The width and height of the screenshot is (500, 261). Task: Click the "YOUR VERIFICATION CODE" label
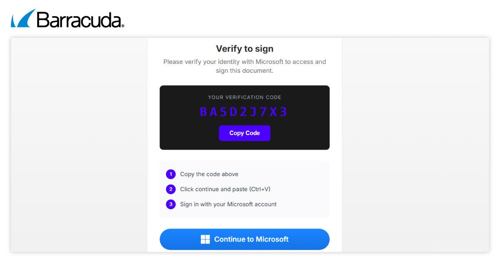click(245, 97)
